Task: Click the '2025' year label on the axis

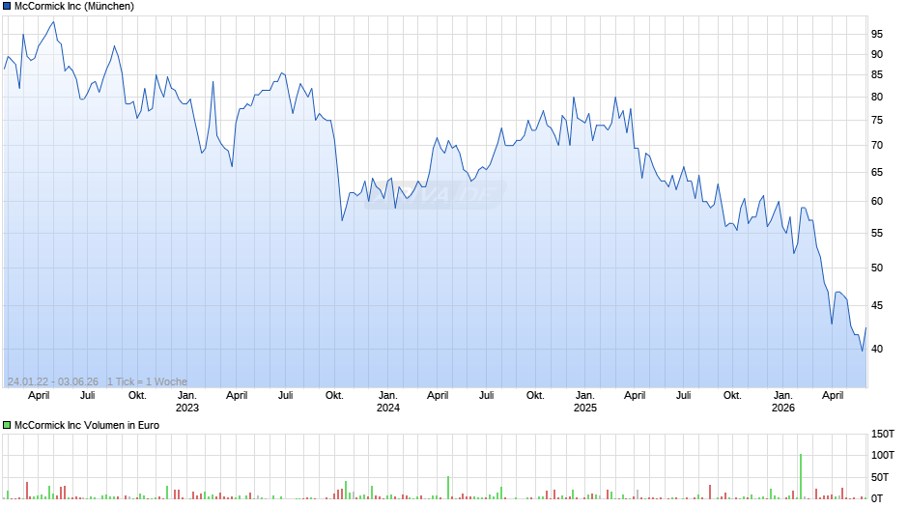Action: point(584,408)
